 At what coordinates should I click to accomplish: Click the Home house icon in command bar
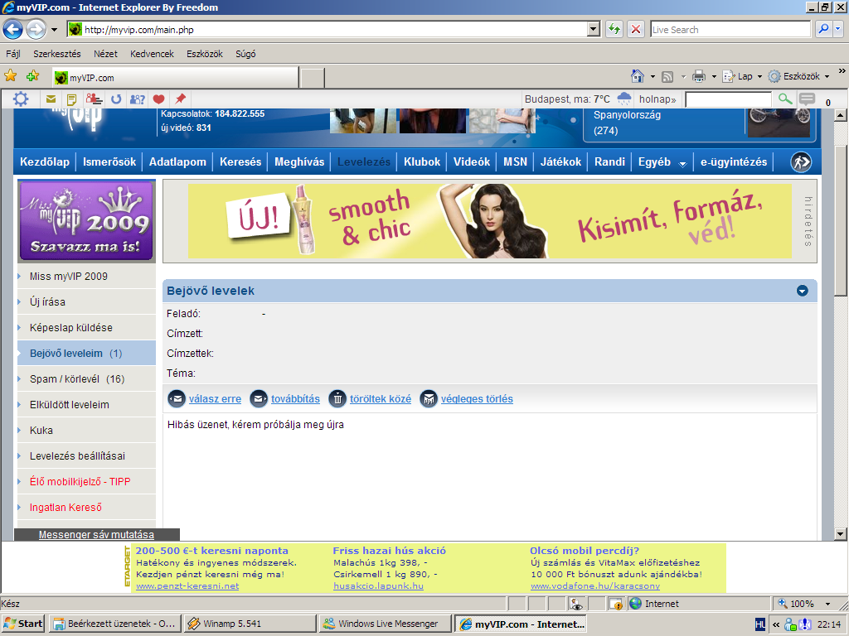point(638,76)
